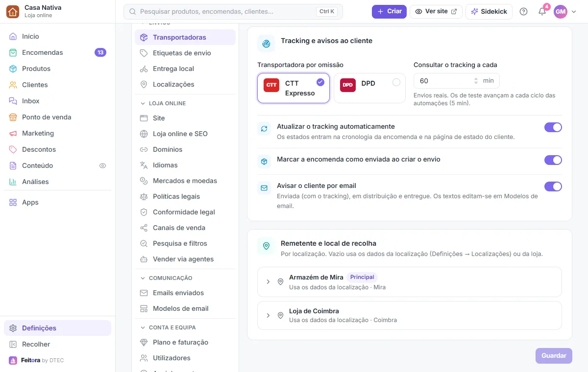Click Plano e faturação settings link
588x372 pixels.
click(x=185, y=342)
